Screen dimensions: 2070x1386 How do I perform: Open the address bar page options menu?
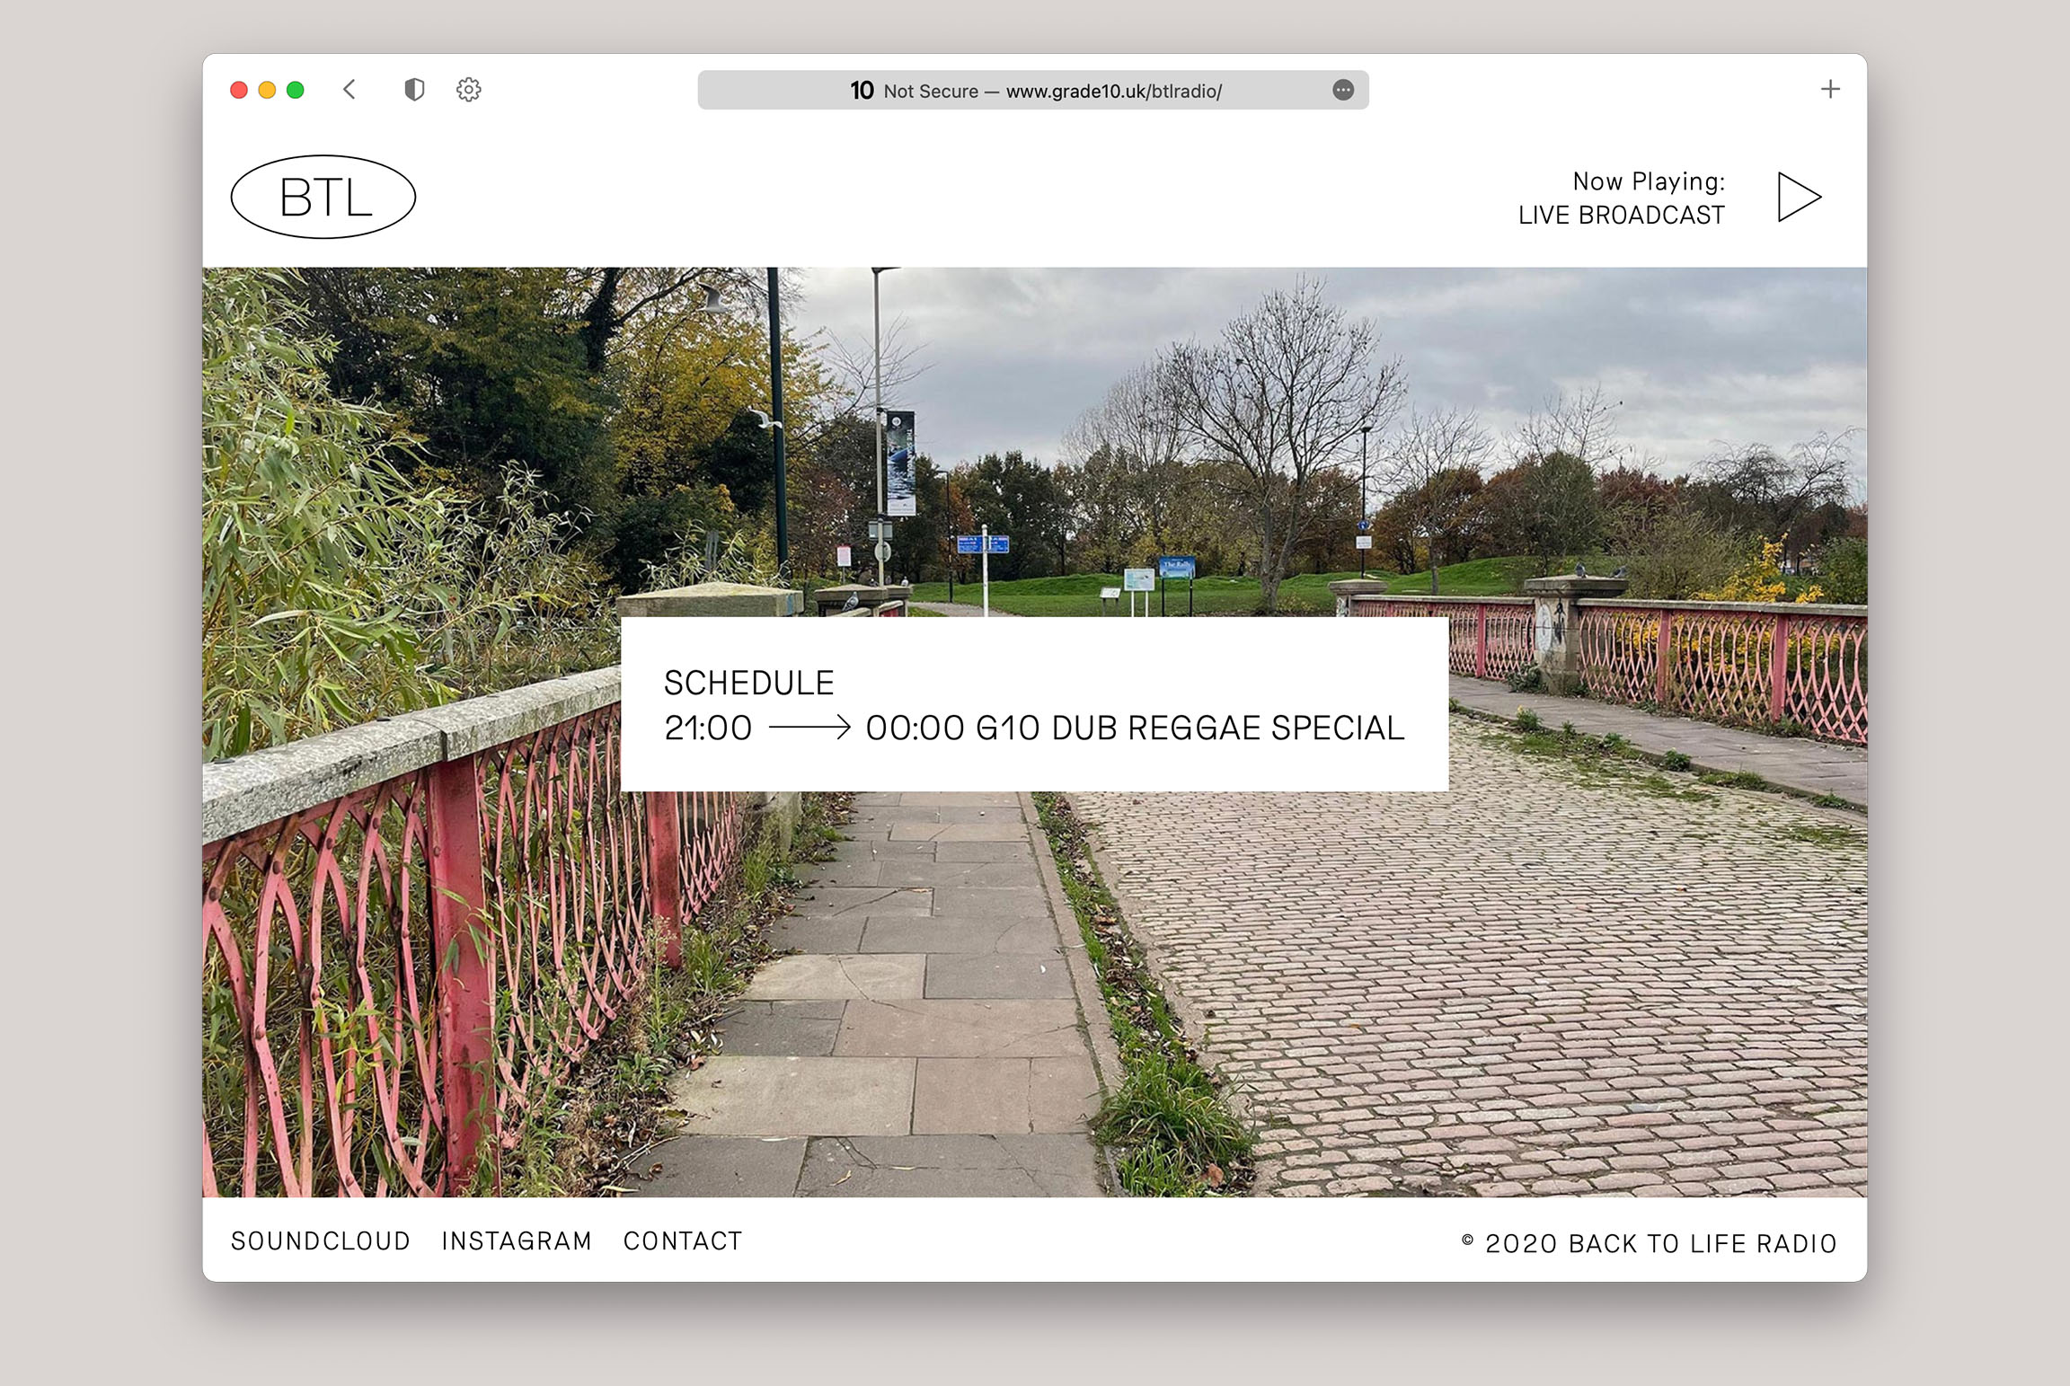click(1343, 90)
